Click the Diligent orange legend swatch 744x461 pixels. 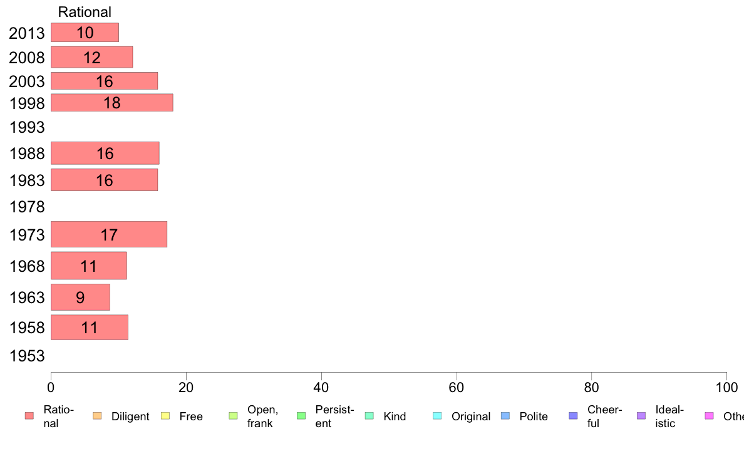click(x=97, y=416)
